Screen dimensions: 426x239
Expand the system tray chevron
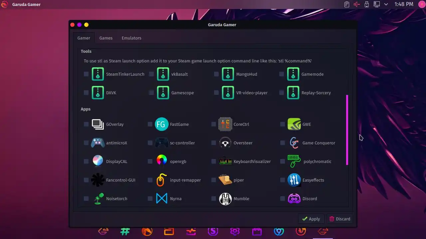tap(386, 4)
